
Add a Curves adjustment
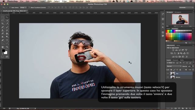point(179,50)
